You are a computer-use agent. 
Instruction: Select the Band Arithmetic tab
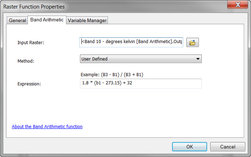(x=47, y=20)
